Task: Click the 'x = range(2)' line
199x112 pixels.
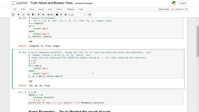Action: (36, 23)
